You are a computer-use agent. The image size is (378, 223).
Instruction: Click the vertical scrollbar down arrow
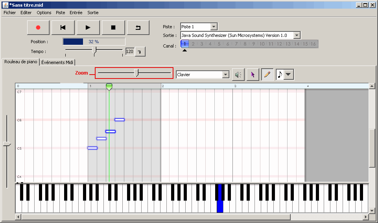coord(372,210)
